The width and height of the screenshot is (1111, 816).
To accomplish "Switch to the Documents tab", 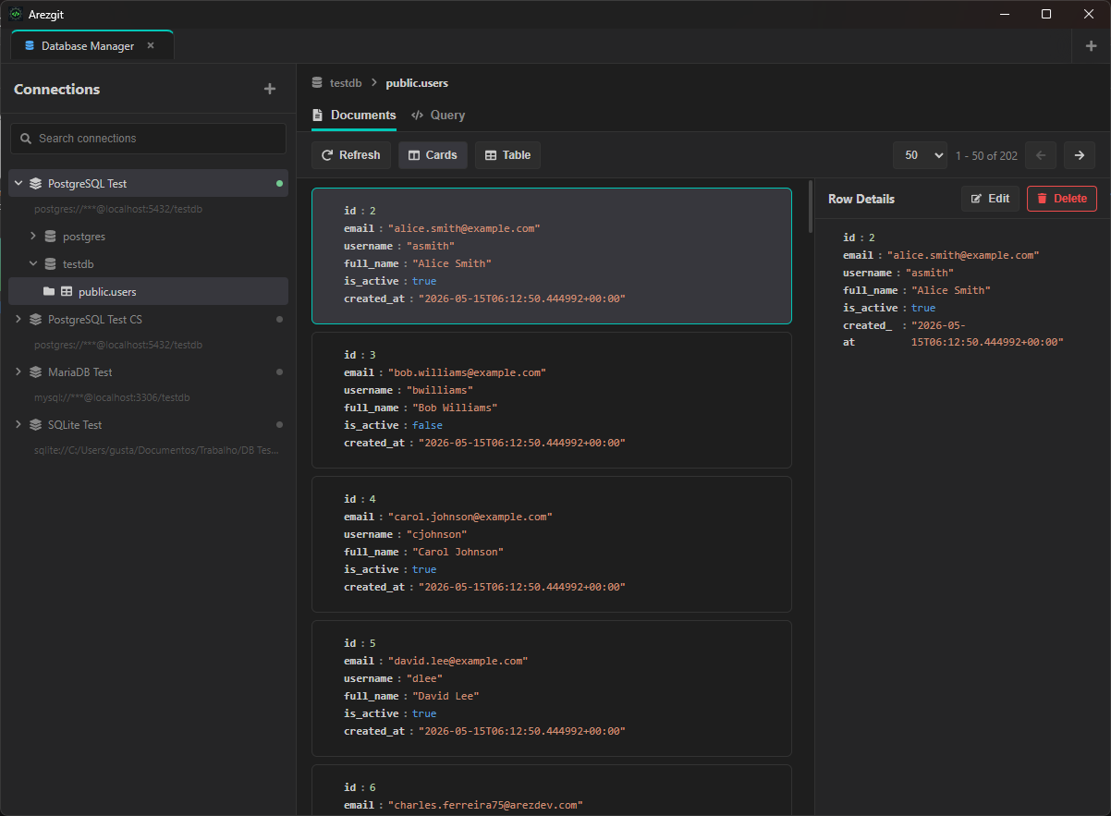I will [x=354, y=116].
